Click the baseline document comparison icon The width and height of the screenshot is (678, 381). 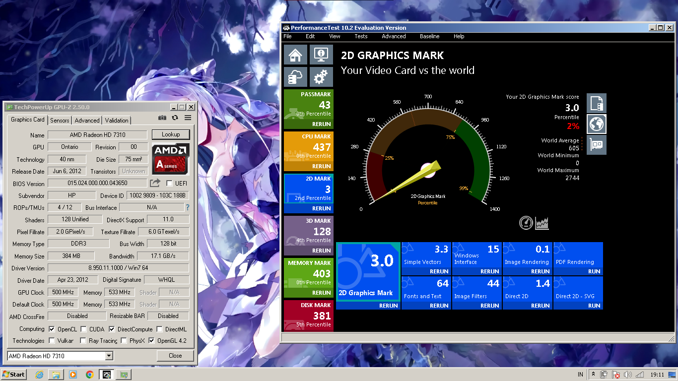click(x=597, y=103)
